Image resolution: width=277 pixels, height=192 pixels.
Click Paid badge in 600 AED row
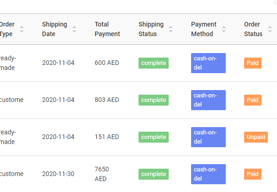[x=252, y=63]
